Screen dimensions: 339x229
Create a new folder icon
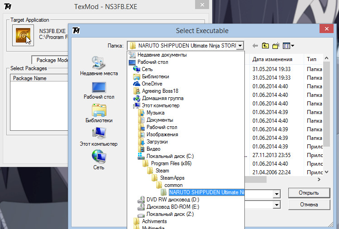276,46
